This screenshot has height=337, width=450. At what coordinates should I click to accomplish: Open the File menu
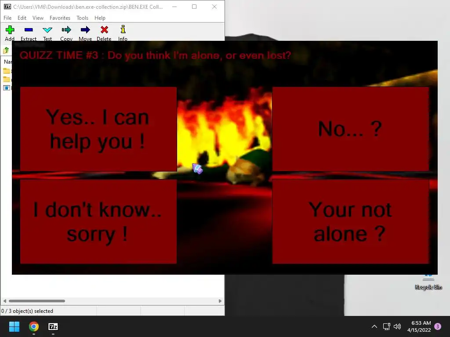point(7,18)
